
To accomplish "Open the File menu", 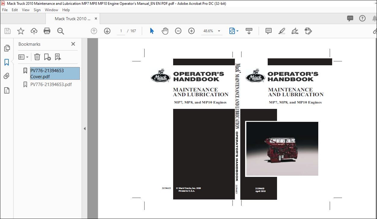I will (x=5, y=10).
